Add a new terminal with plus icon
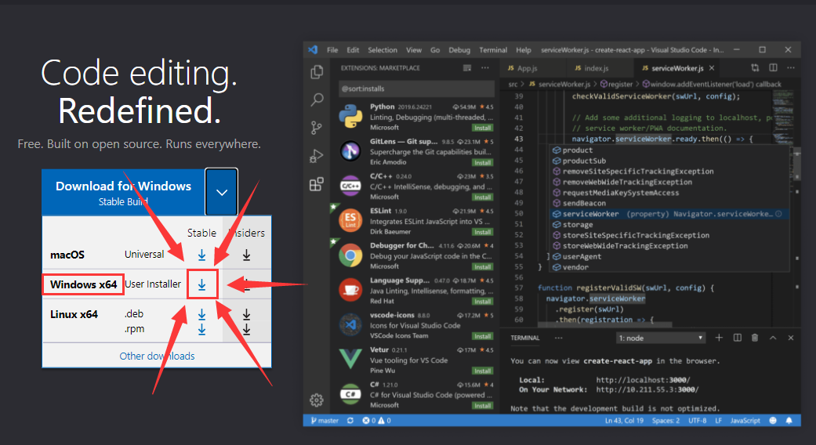The width and height of the screenshot is (816, 445). [x=720, y=338]
